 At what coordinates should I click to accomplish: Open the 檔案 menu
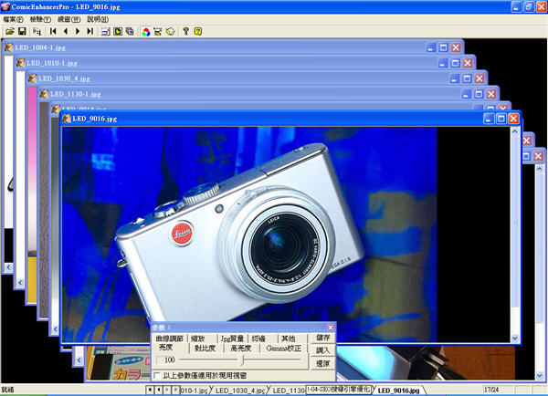pos(13,18)
